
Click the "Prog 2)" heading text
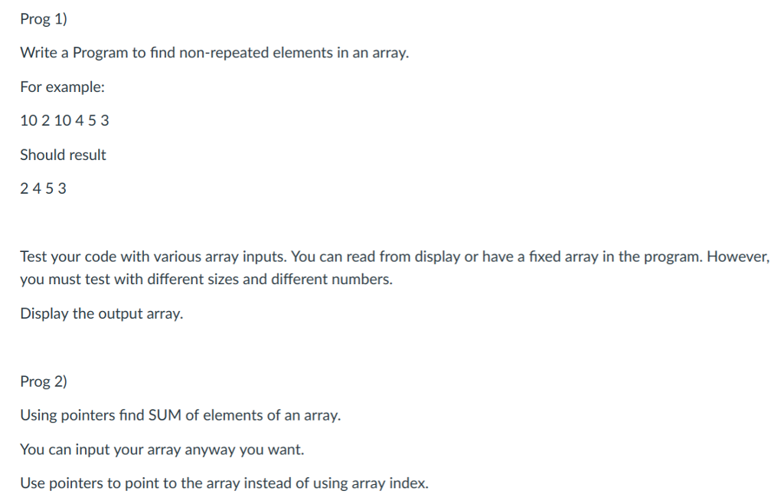coord(44,381)
